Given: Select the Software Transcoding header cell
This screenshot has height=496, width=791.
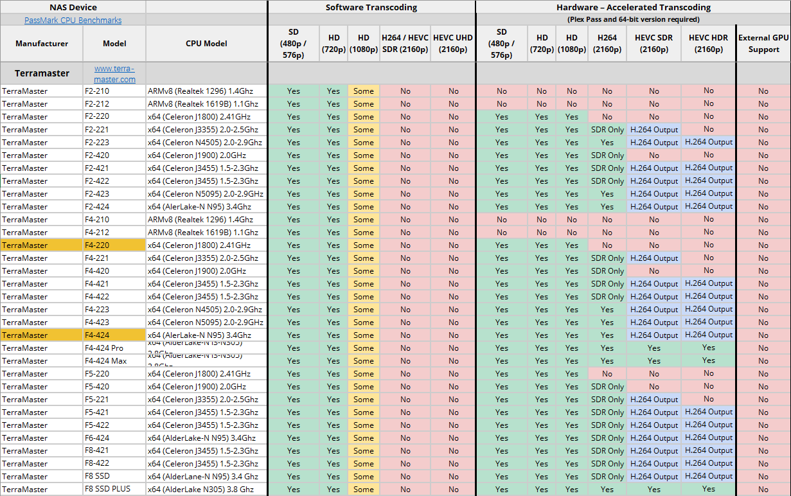Looking at the screenshot, I should pos(371,7).
